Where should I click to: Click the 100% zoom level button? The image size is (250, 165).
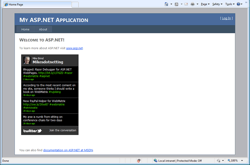pyautogui.click(x=232, y=160)
